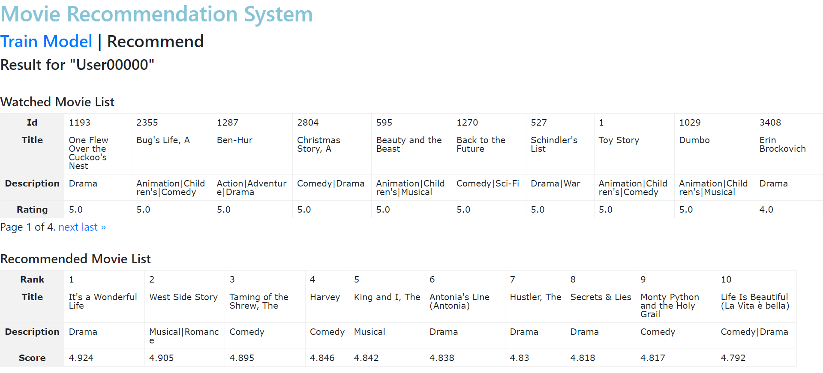Click the King and I, The title
This screenshot has height=373, width=823.
tap(387, 297)
